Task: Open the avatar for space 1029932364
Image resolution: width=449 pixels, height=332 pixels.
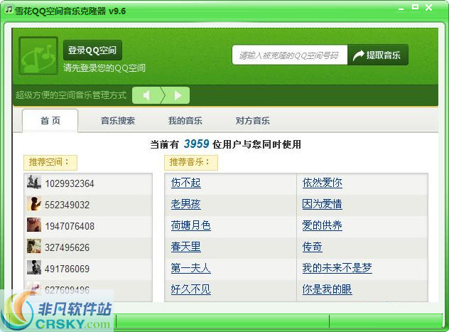Action: click(x=34, y=182)
